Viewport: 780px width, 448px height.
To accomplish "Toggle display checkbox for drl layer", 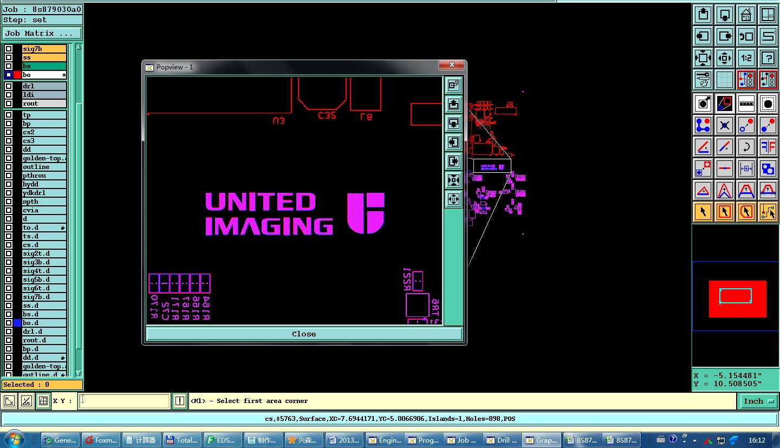I will [x=9, y=86].
